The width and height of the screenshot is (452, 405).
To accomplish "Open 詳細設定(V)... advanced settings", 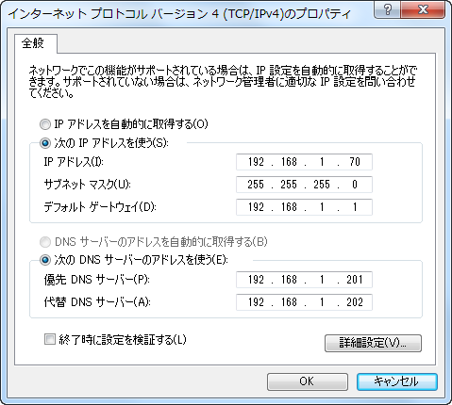I will (x=373, y=343).
